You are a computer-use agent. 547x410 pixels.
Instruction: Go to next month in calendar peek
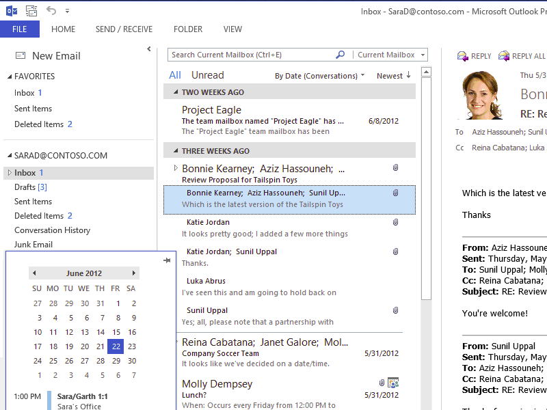[x=133, y=273]
